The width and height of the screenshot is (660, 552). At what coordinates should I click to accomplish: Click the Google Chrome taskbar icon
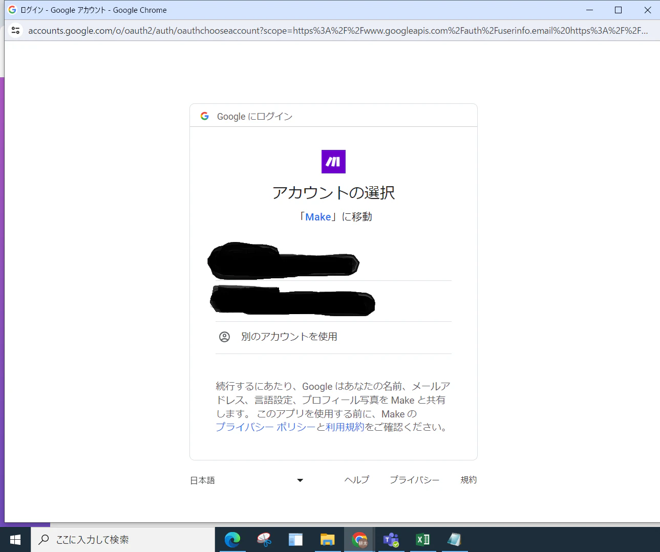[x=359, y=540]
